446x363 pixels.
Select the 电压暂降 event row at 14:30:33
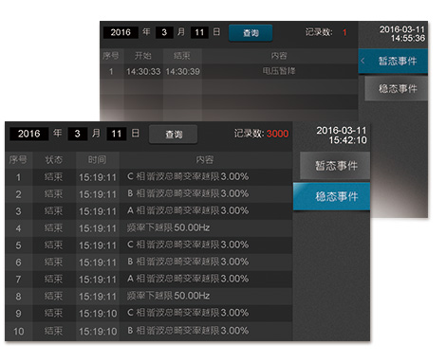tap(229, 71)
